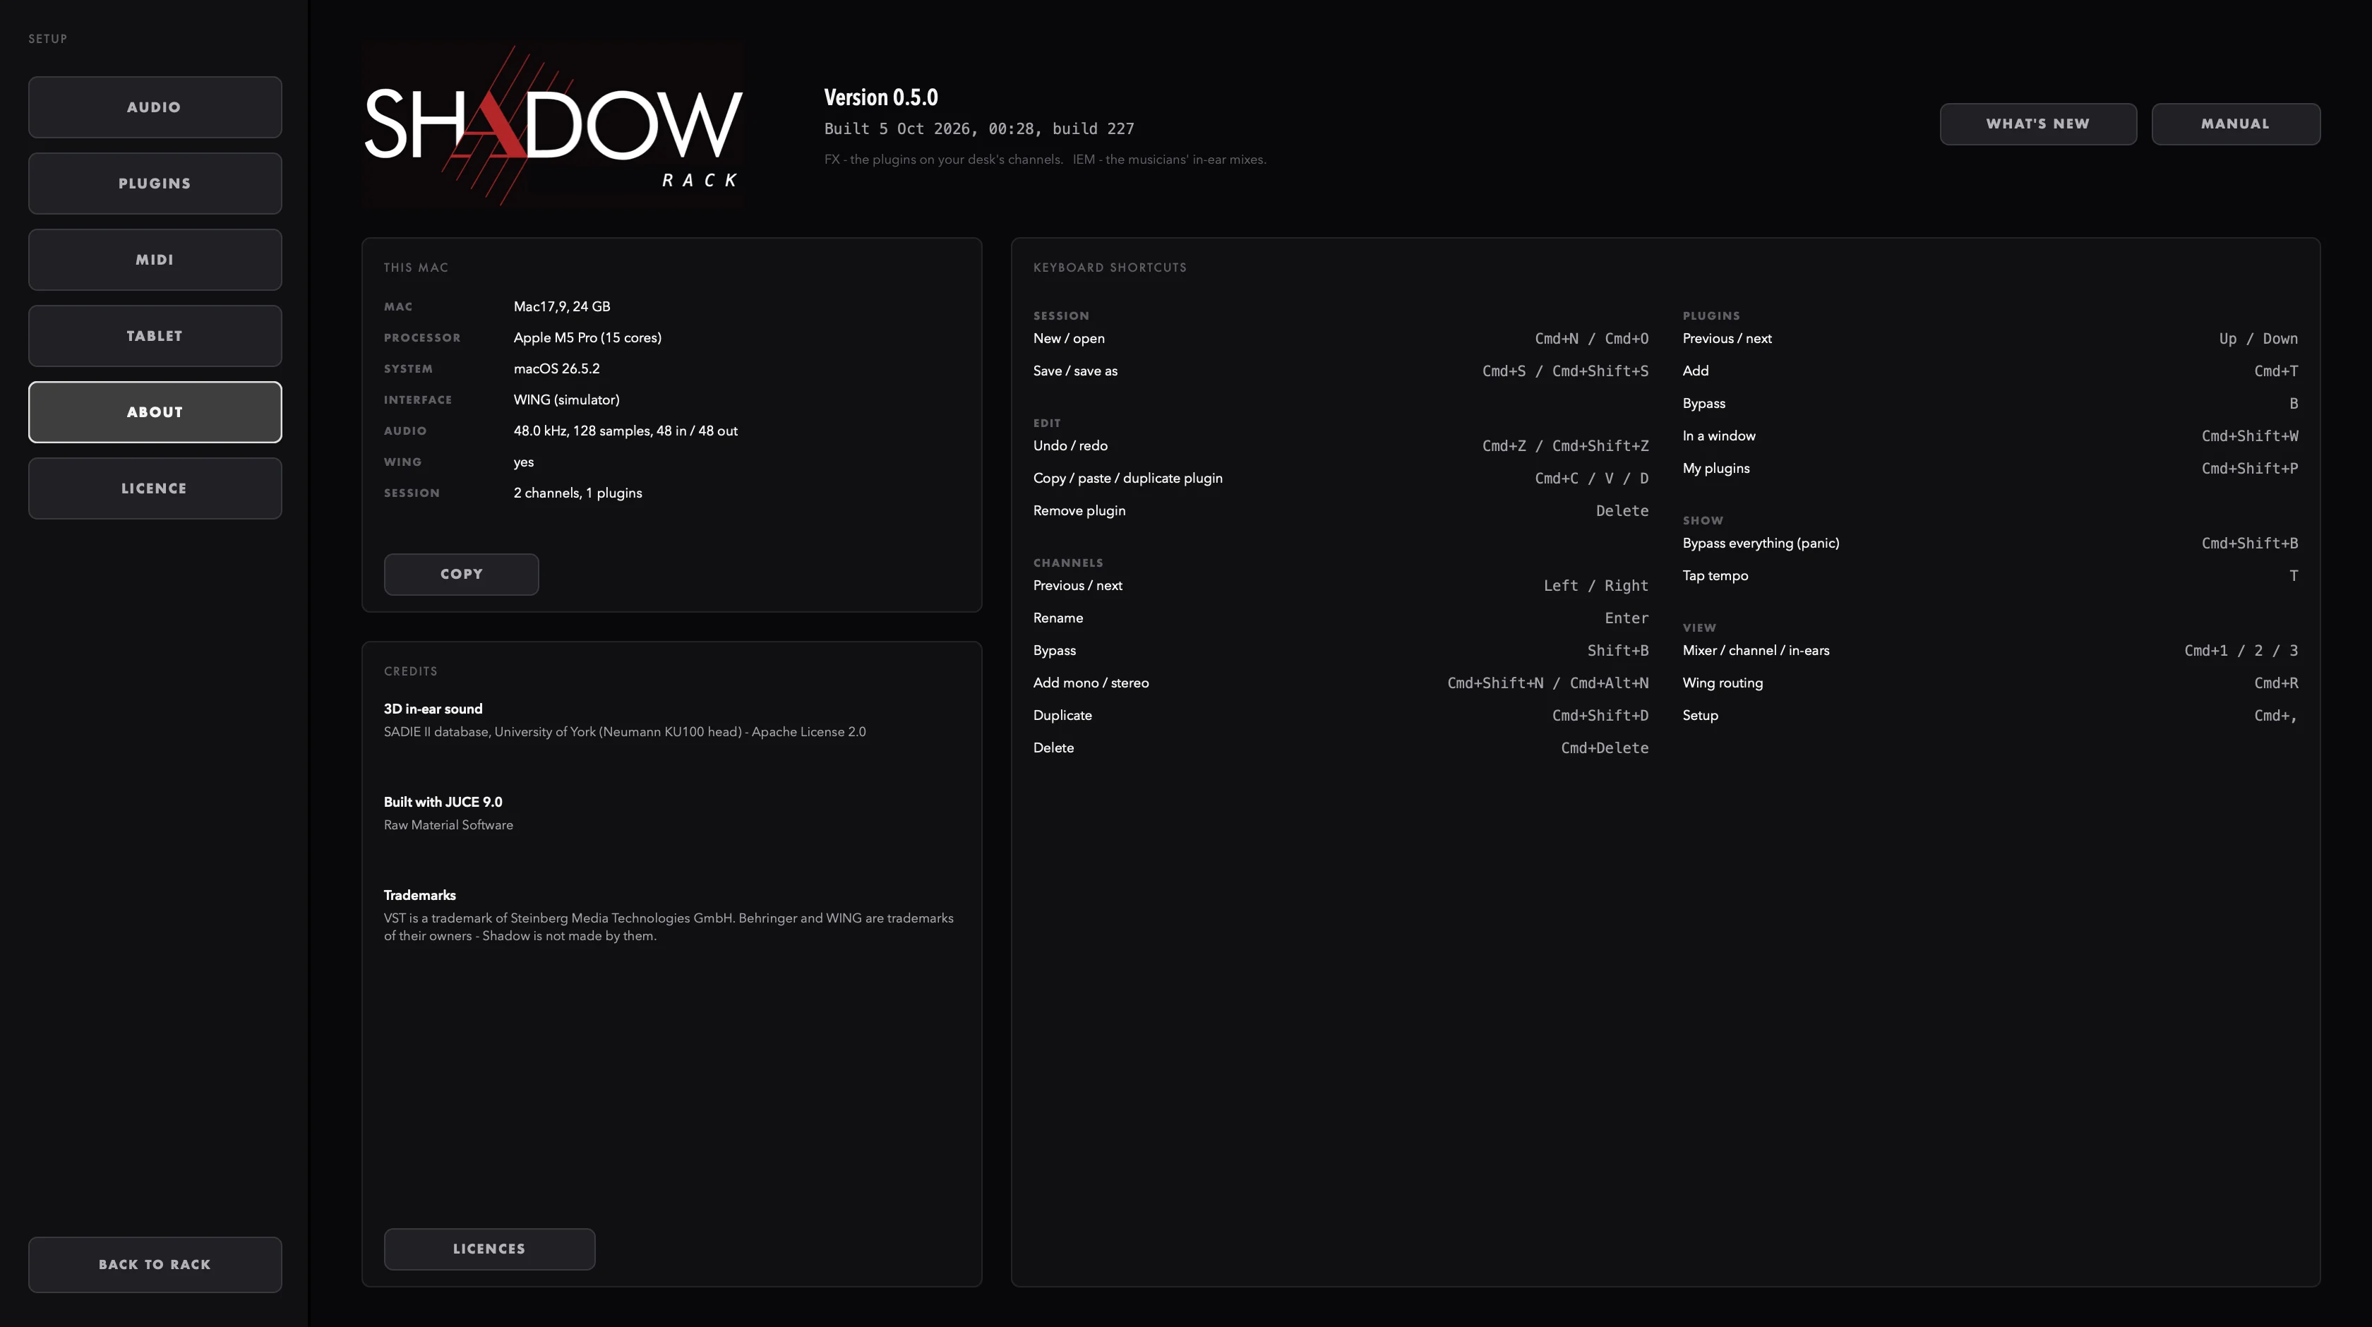Screen dimensions: 2372x1327
Task: Click 'Copy / paste / duplicate plugin' row
Action: [x=1341, y=478]
